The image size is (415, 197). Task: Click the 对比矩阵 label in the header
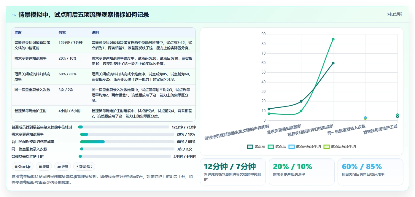click(x=395, y=14)
